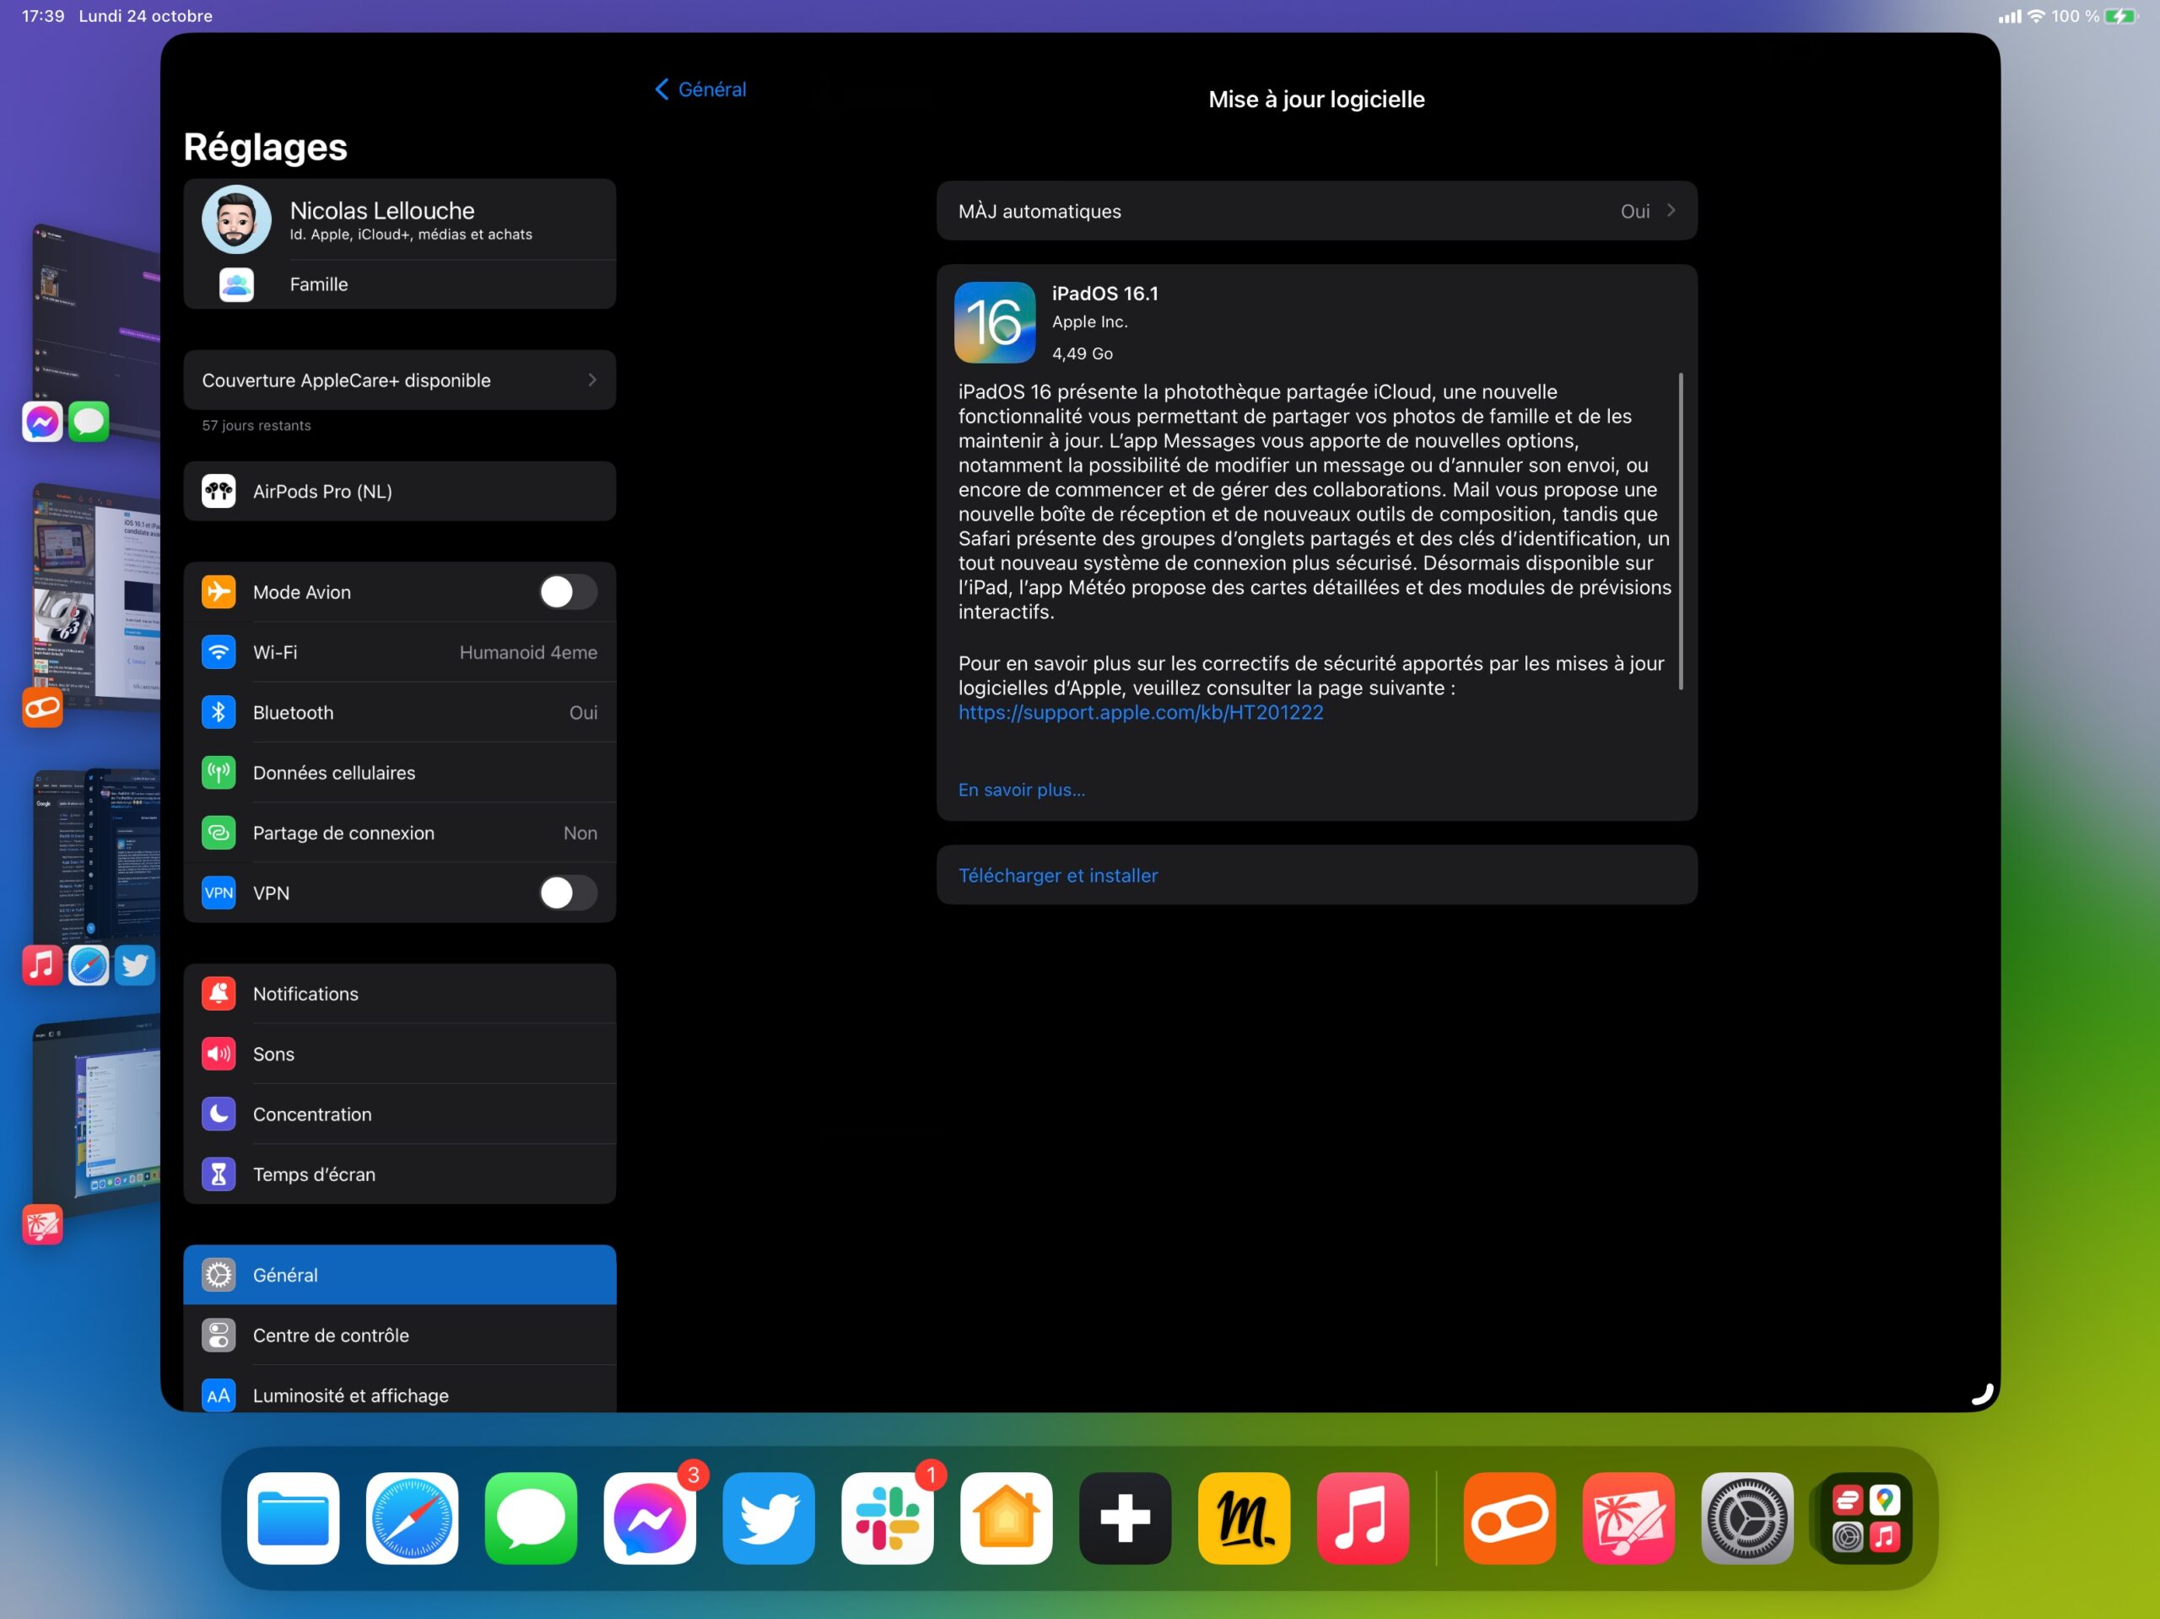
Task: Open the Settings gear icon in dock
Action: pos(1747,1518)
